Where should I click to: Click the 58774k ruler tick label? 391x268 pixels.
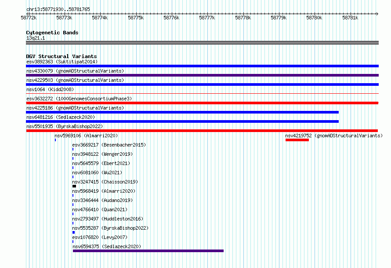[100, 18]
